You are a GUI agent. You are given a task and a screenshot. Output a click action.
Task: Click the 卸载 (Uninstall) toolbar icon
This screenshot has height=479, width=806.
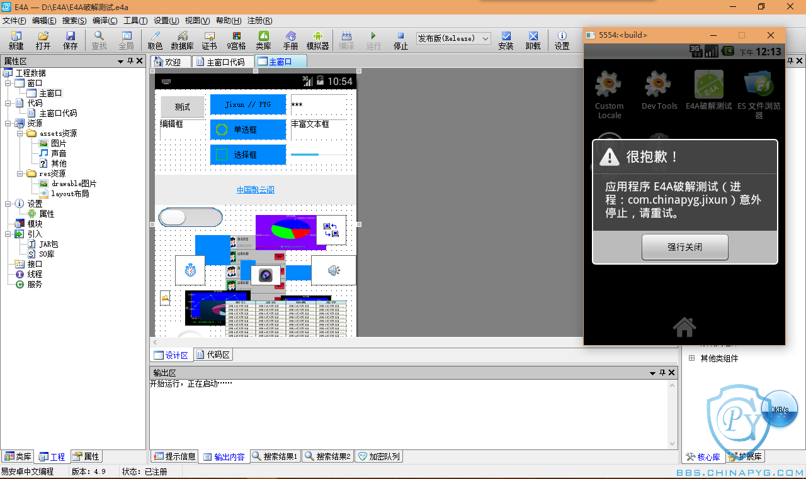(533, 40)
